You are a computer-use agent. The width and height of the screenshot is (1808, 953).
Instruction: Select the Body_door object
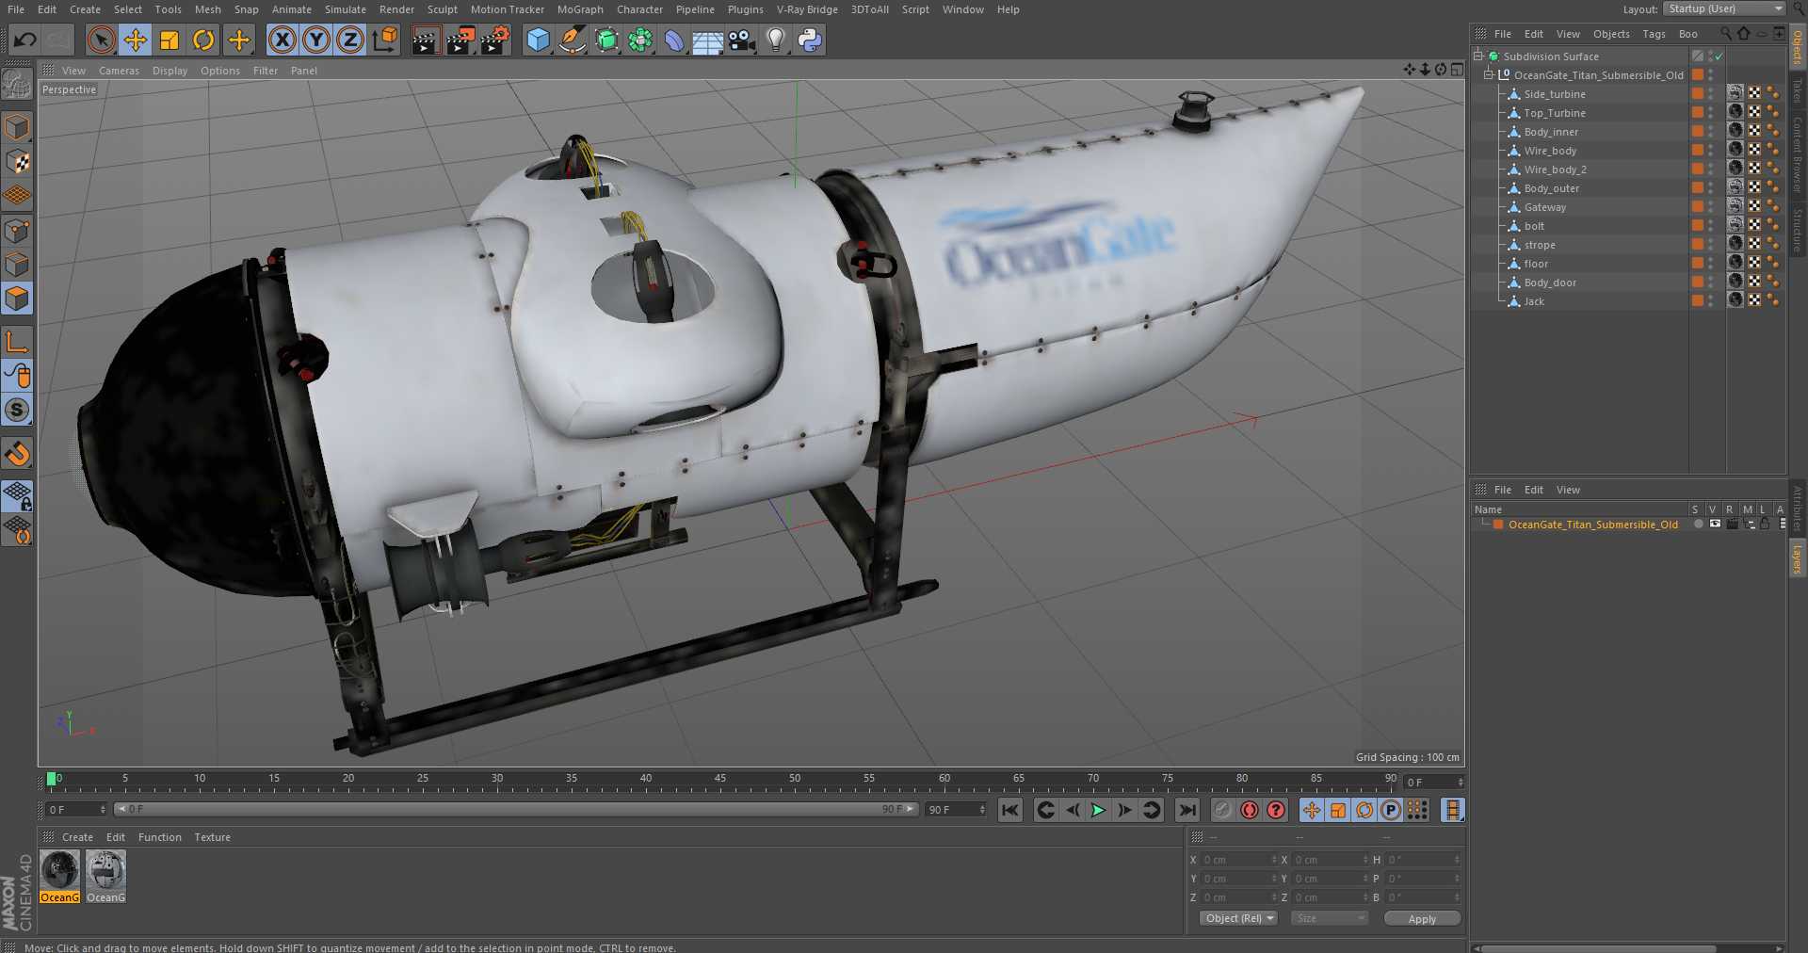[x=1550, y=283]
